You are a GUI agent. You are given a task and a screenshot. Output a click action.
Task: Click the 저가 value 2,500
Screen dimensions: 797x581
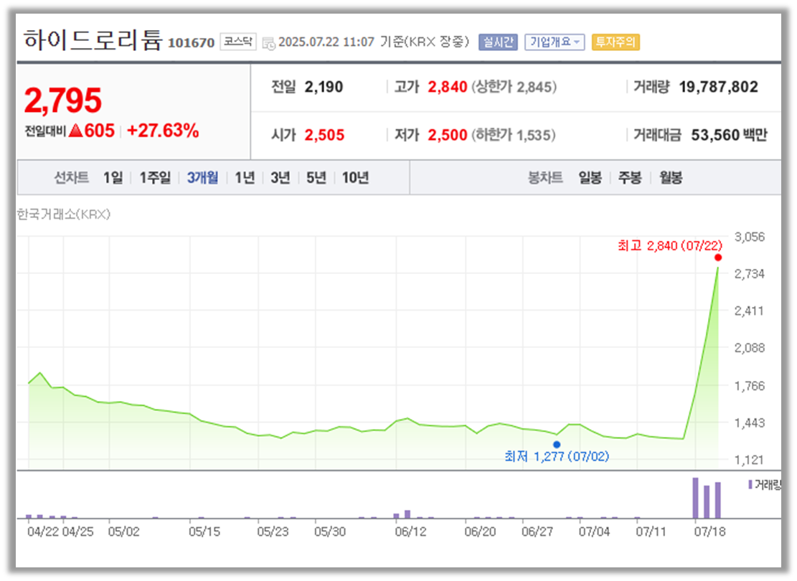(x=448, y=135)
